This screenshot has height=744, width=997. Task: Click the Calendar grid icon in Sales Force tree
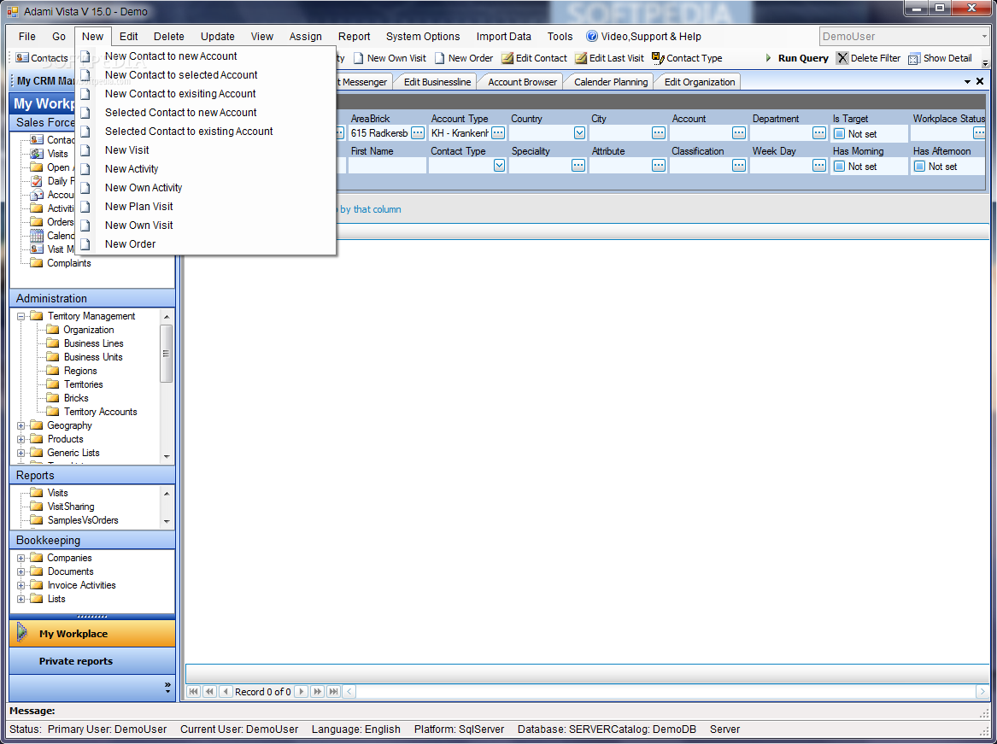coord(37,235)
